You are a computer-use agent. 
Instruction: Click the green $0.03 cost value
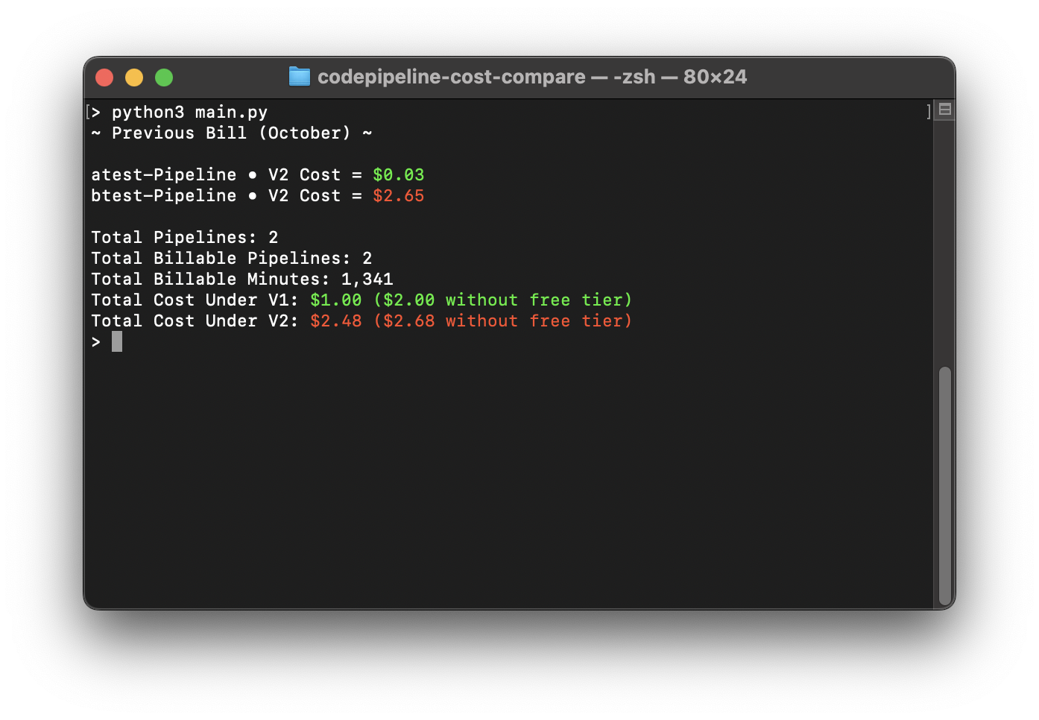(x=399, y=174)
